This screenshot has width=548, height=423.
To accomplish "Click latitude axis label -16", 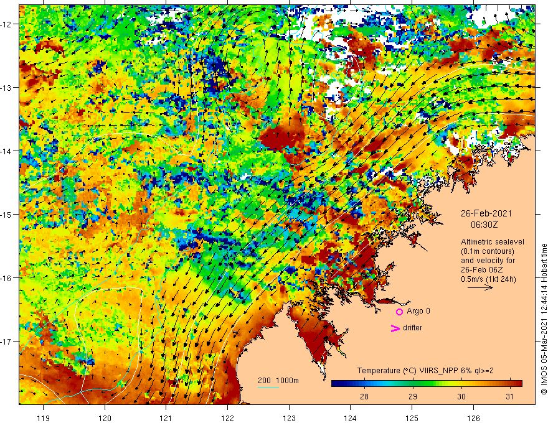I will [6, 278].
